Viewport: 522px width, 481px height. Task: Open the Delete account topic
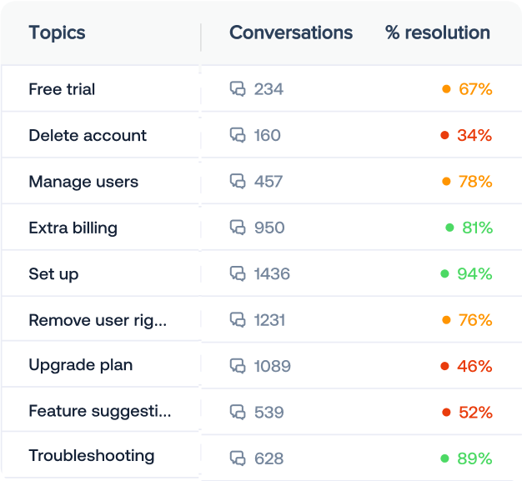pyautogui.click(x=88, y=135)
